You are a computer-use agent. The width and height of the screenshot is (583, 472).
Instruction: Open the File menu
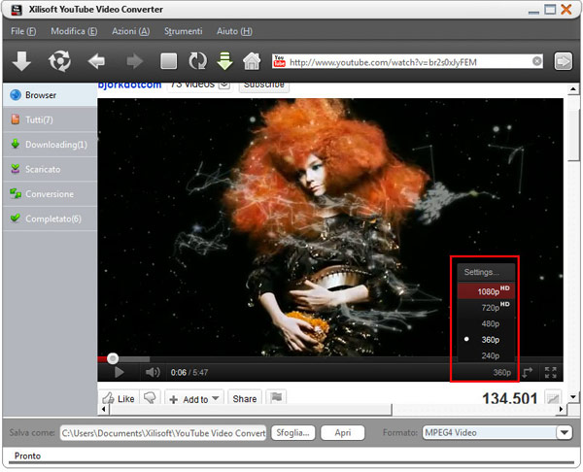23,31
